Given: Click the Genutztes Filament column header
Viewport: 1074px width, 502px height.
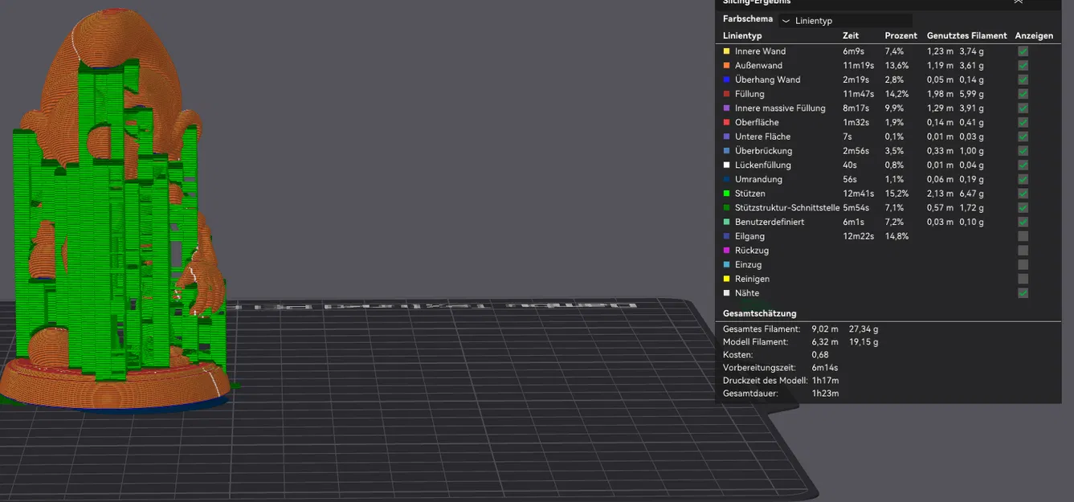Looking at the screenshot, I should [967, 36].
